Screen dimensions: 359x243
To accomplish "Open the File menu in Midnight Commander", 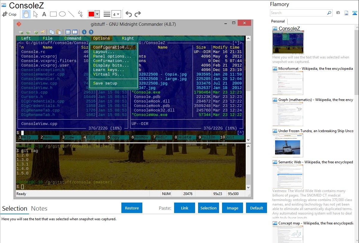I will (x=48, y=38).
